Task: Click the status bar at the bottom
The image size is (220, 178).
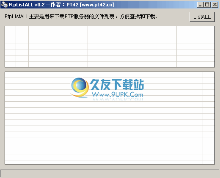Action: (x=110, y=173)
